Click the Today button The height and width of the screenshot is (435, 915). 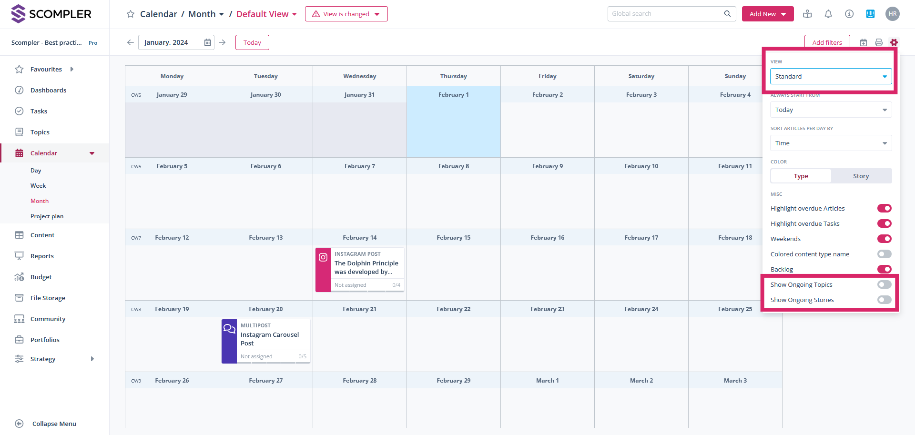(x=252, y=42)
